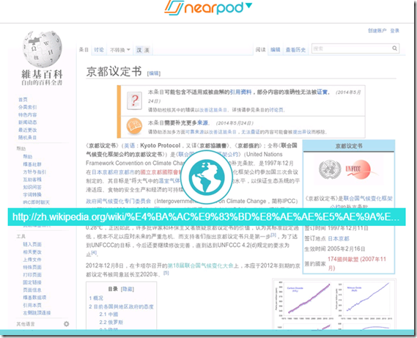The width and height of the screenshot is (417, 338).
Task: Open the 查看历史 tab
Action: point(295,50)
